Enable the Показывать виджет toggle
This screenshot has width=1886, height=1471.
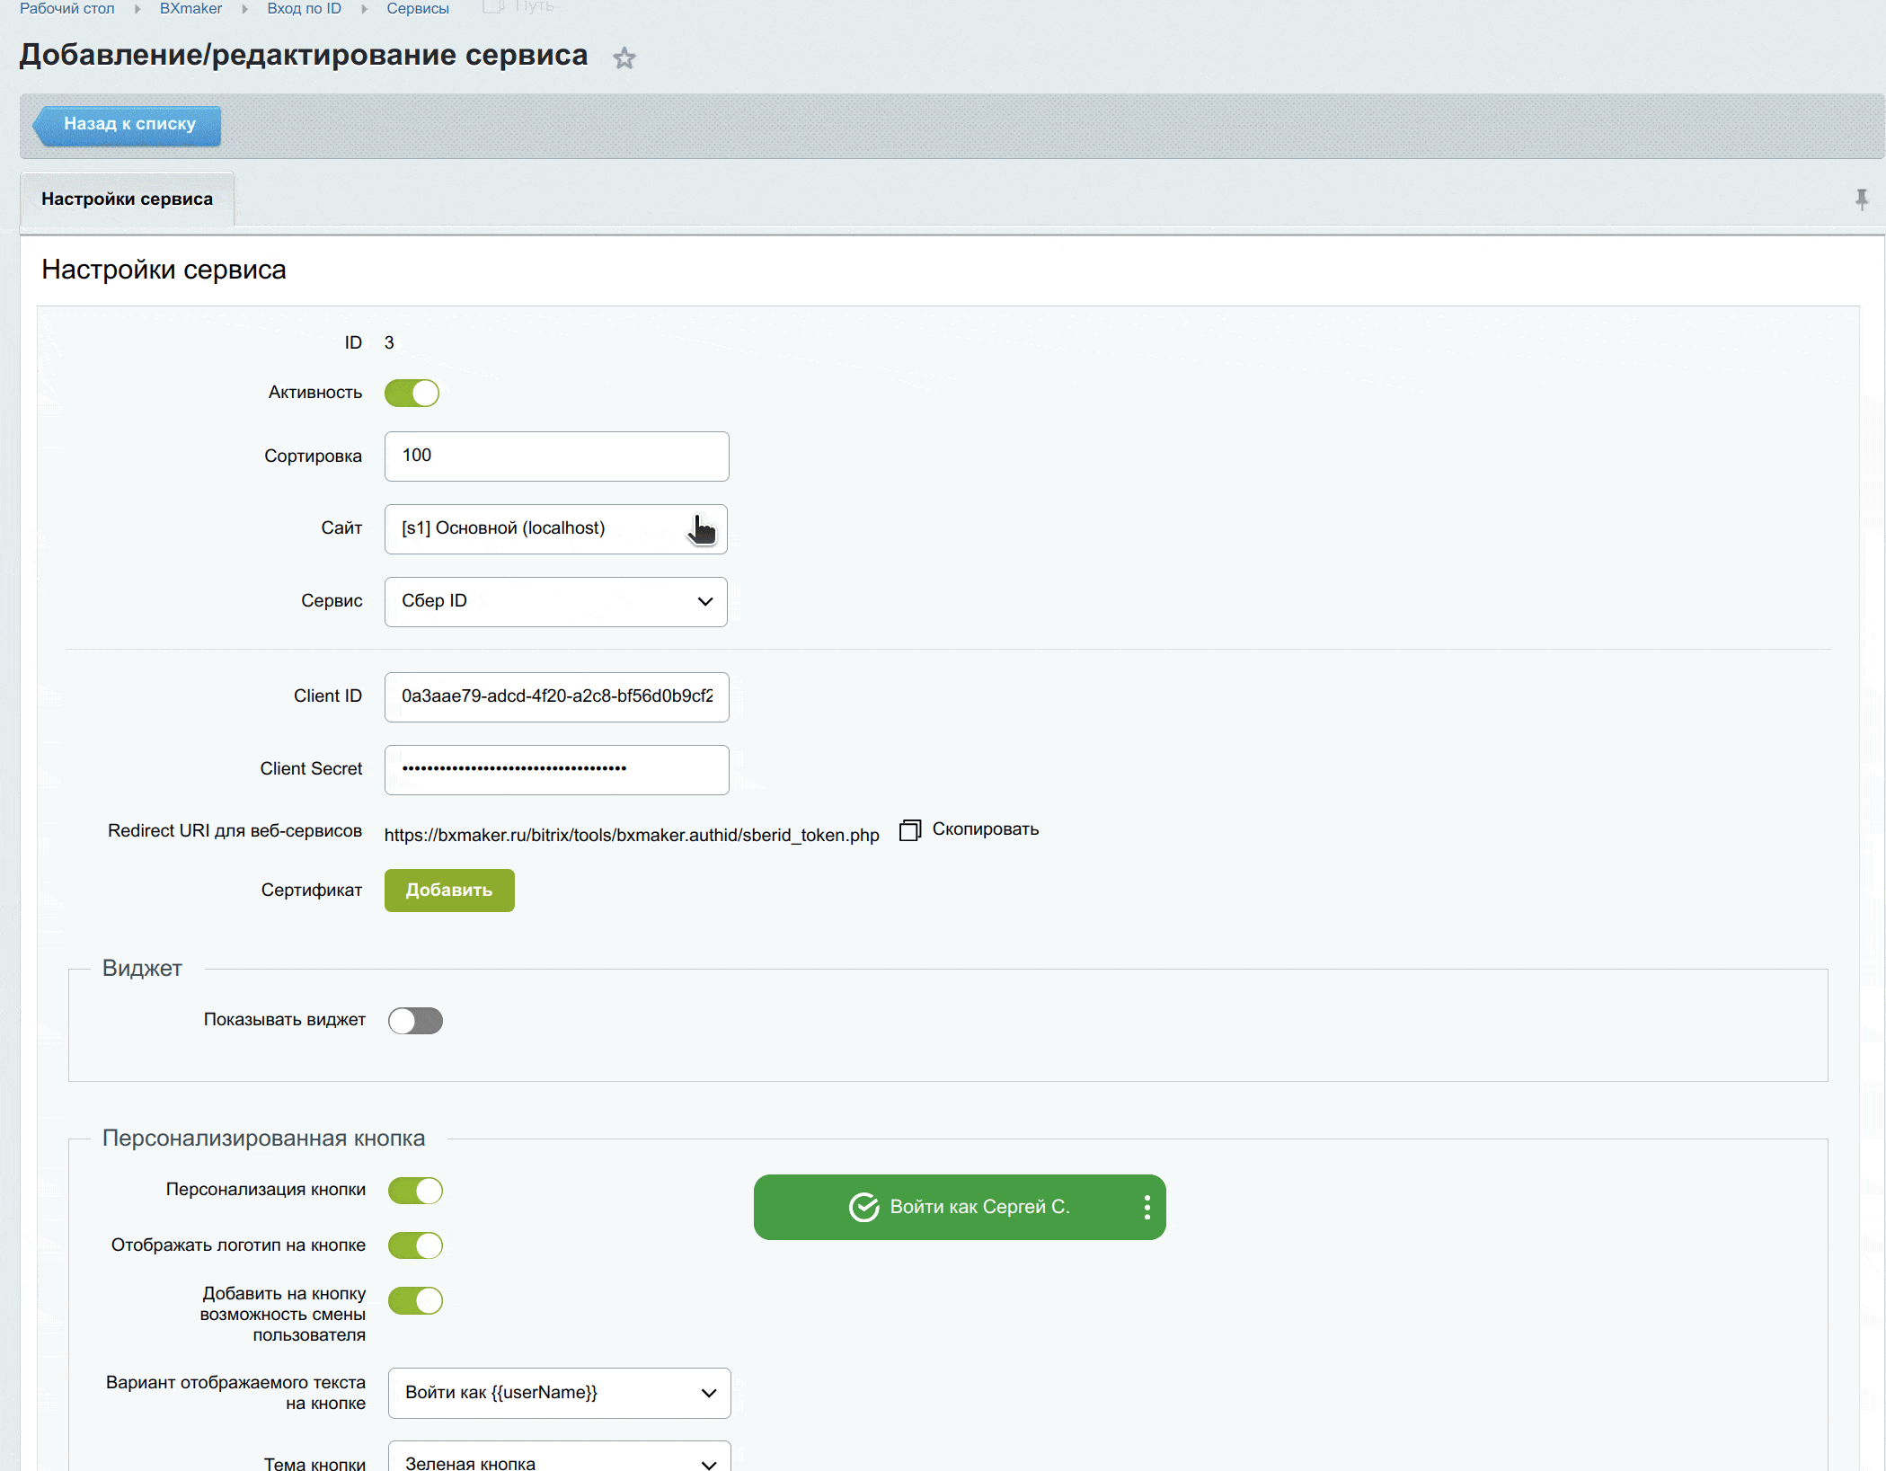(415, 1021)
